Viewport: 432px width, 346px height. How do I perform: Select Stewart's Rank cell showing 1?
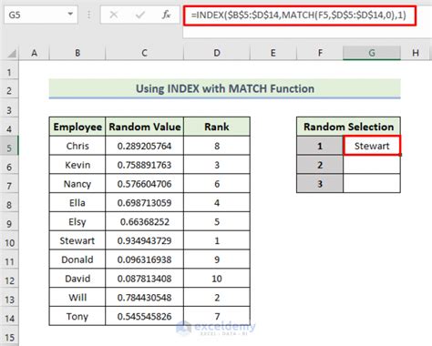click(x=217, y=240)
